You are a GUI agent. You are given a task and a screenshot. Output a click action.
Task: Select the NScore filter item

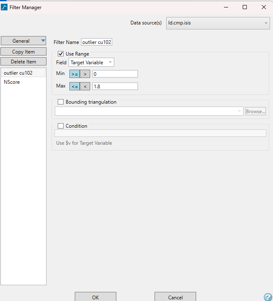coord(23,82)
